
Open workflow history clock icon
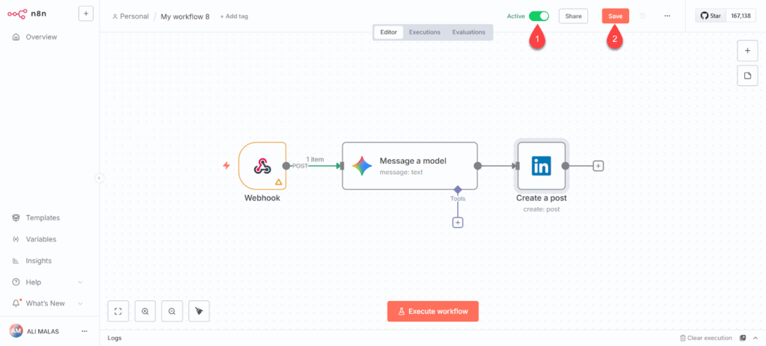click(x=643, y=16)
